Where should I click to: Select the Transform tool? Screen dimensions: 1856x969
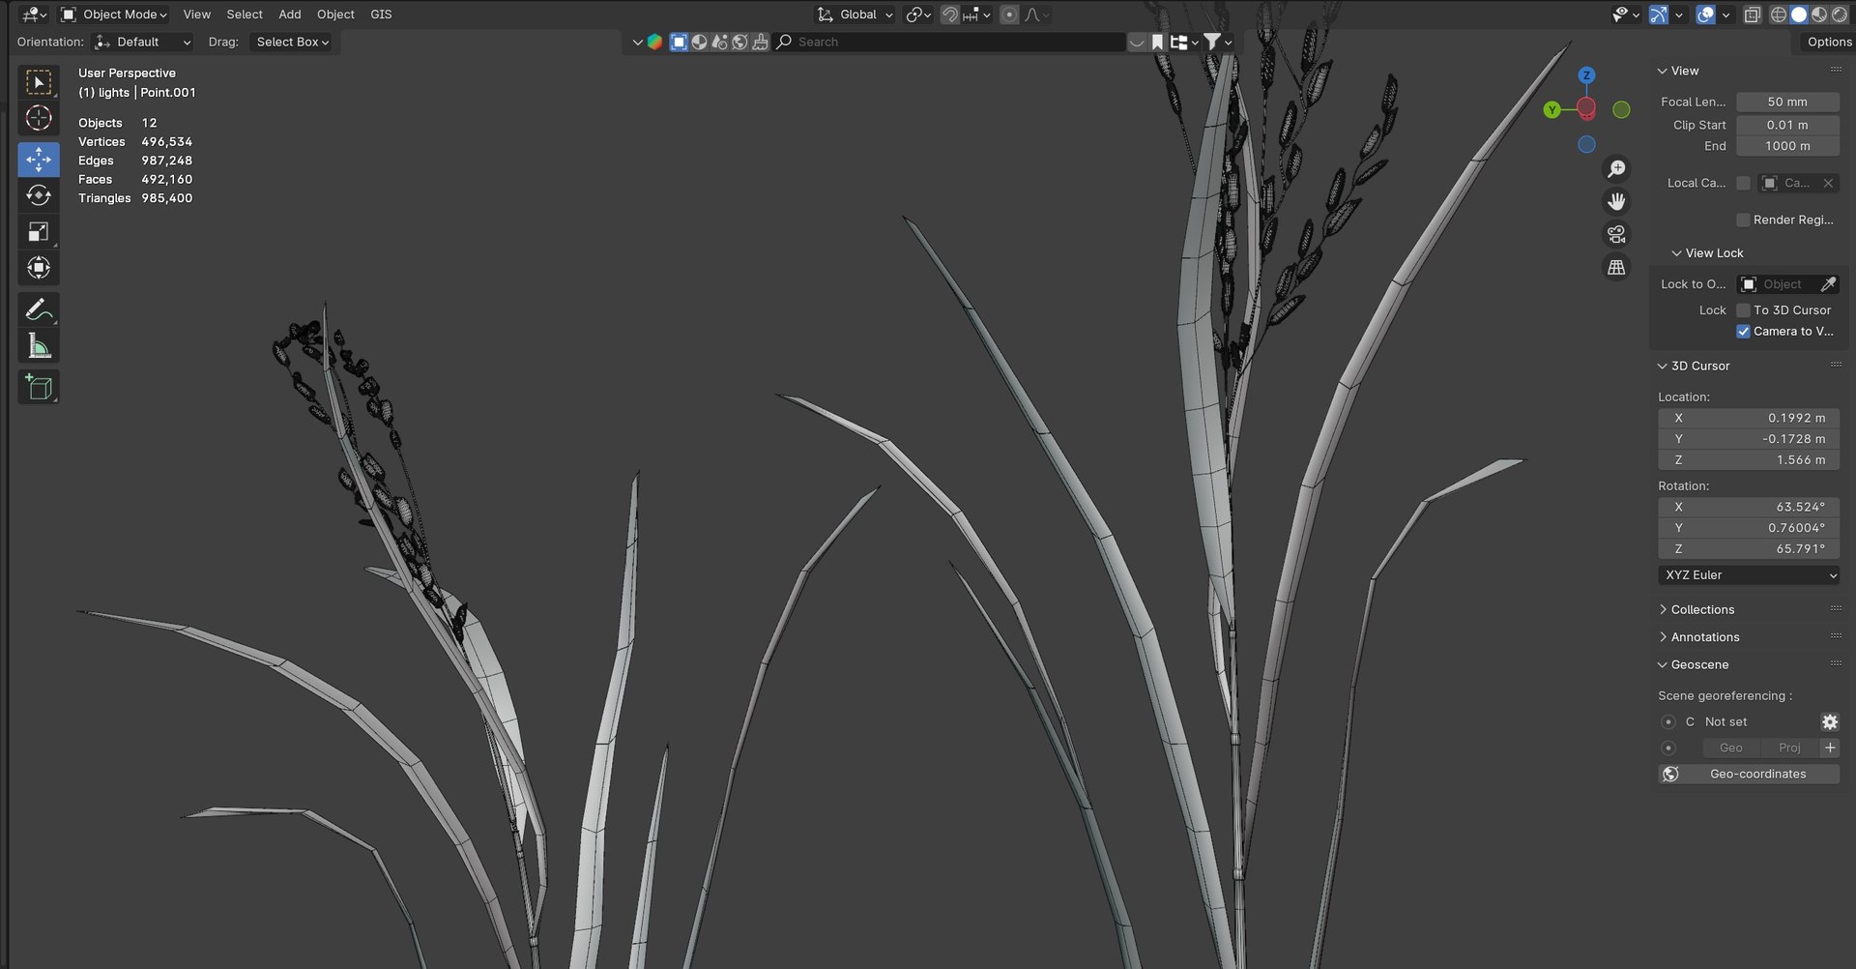click(x=39, y=268)
